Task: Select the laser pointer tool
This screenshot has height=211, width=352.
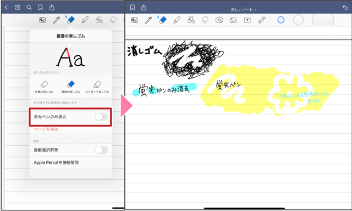Action: pyautogui.click(x=262, y=20)
